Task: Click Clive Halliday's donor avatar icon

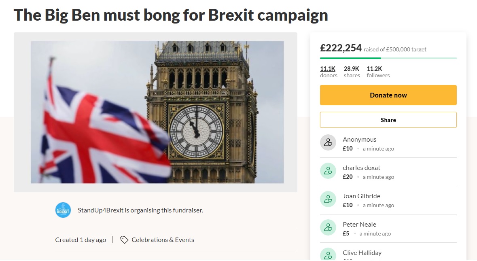Action: coord(328,255)
